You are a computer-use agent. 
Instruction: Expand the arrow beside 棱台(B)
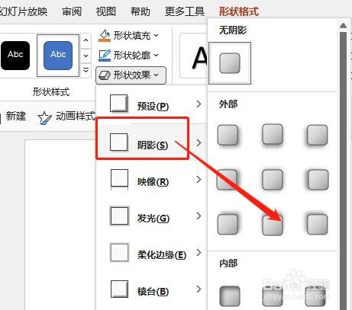point(199,289)
